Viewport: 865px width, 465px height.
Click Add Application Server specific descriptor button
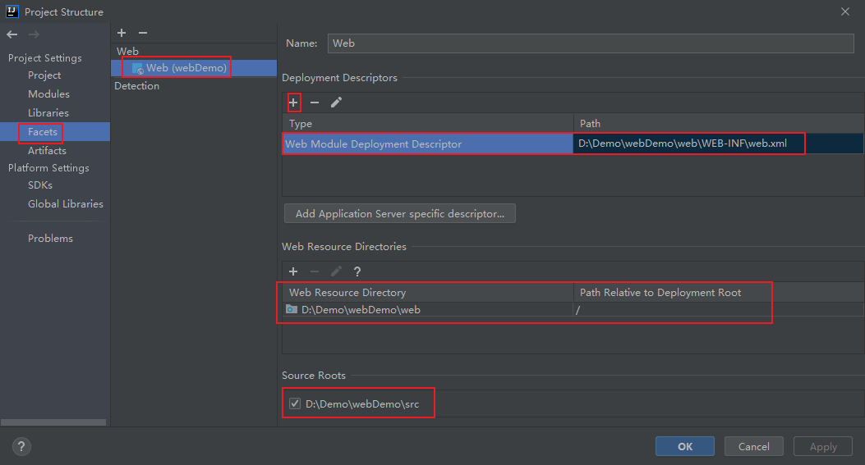coord(399,214)
